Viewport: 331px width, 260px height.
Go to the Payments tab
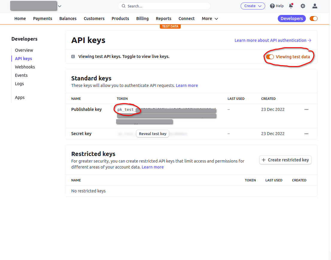pyautogui.click(x=42, y=19)
